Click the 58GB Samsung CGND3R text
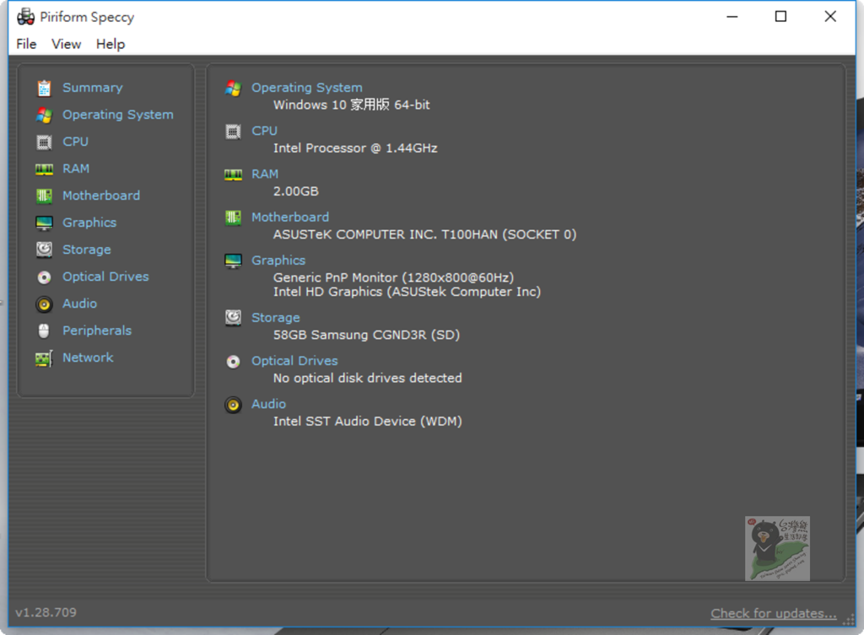864x635 pixels. pos(366,335)
